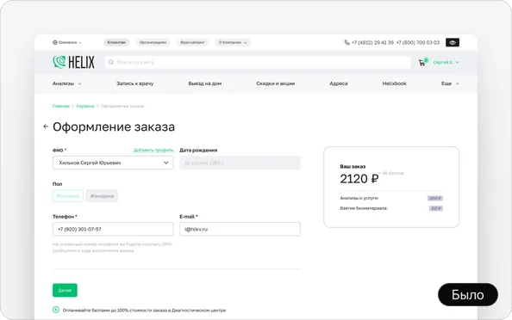512x320 pixels.
Task: Click the 2120 ₽ order total
Action: [359, 179]
